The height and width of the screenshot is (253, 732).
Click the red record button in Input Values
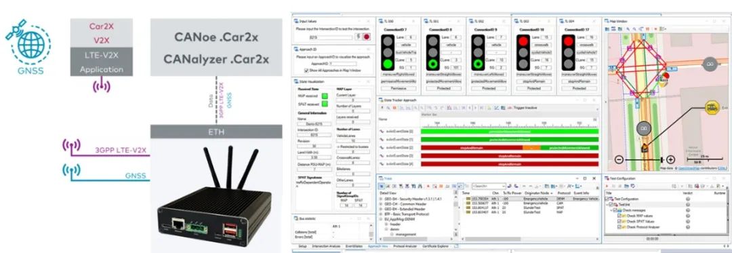(x=367, y=37)
